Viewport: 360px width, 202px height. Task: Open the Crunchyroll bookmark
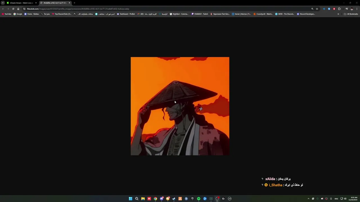point(263,14)
